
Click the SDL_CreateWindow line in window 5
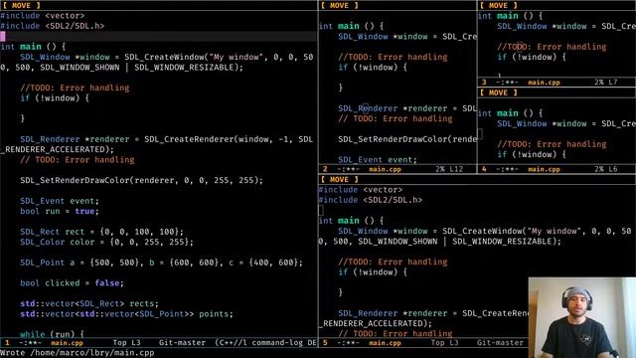[475, 237]
